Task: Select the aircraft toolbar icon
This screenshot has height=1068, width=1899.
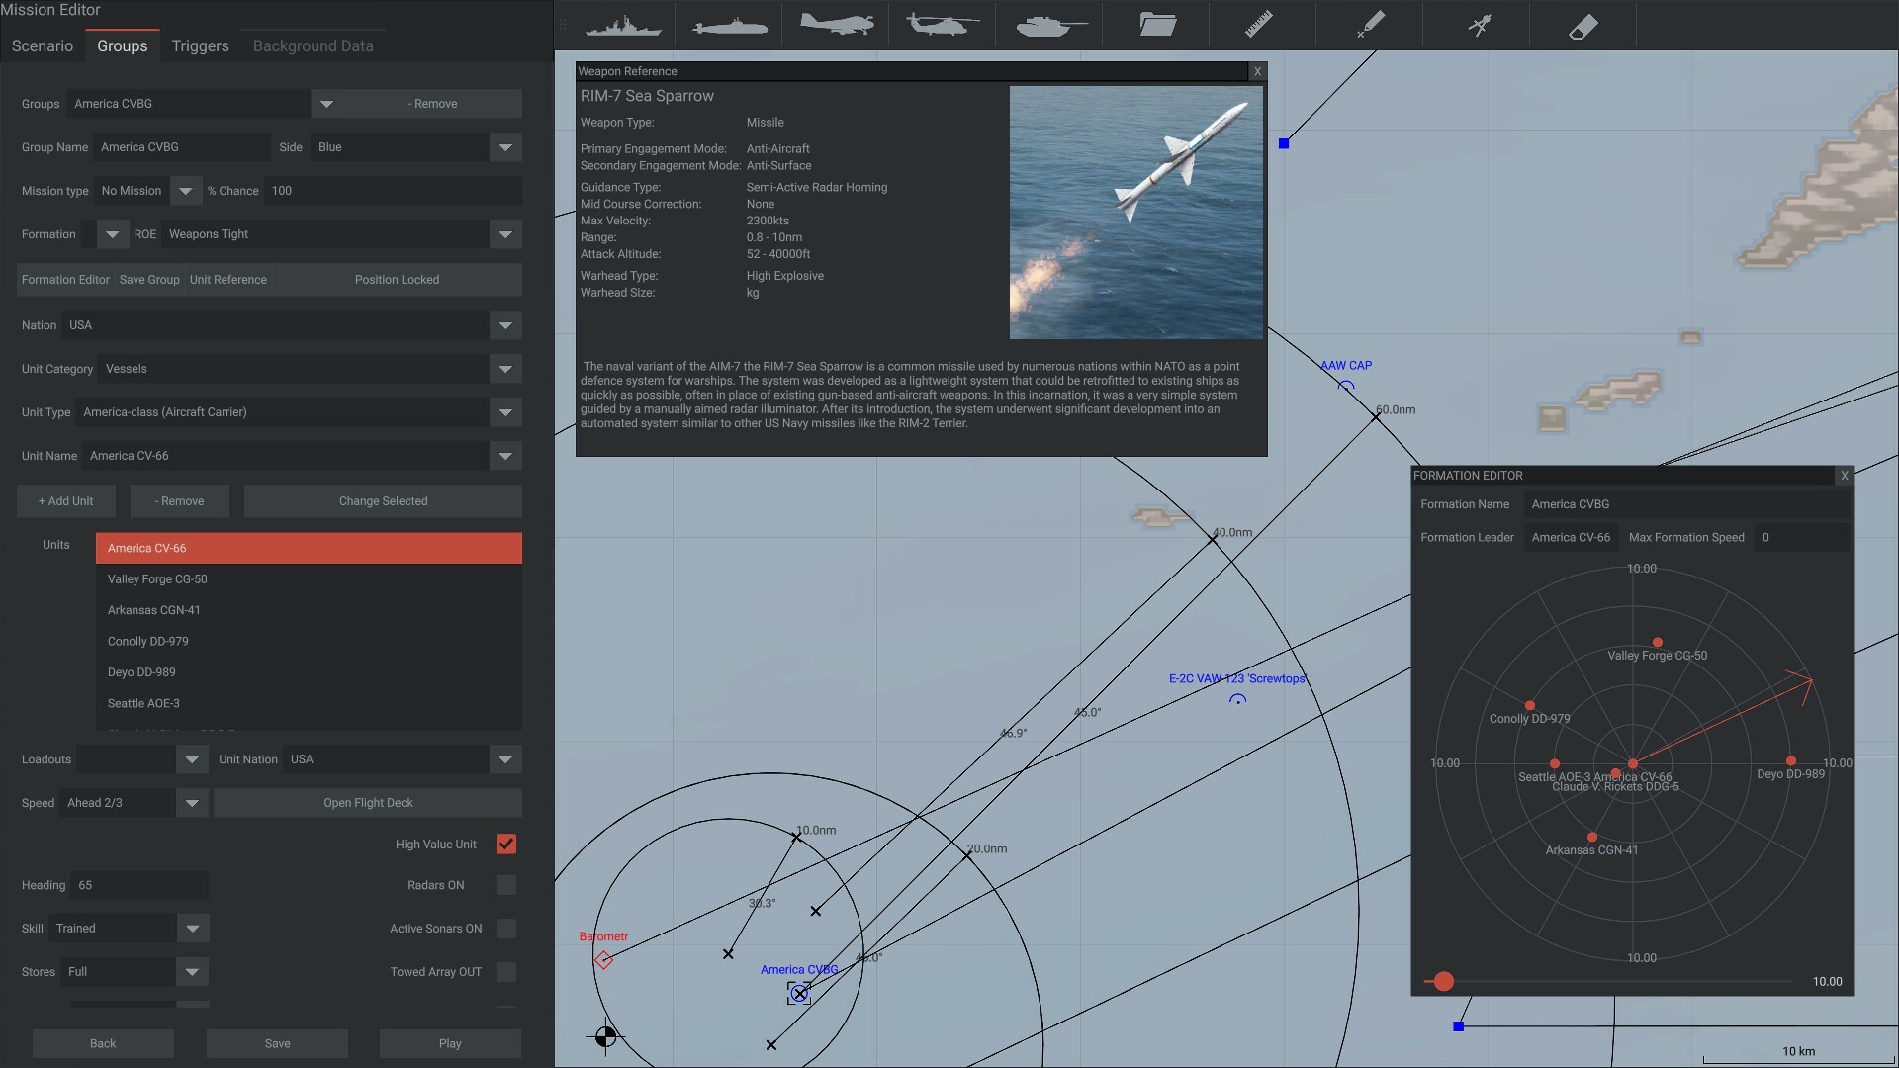Action: [835, 24]
